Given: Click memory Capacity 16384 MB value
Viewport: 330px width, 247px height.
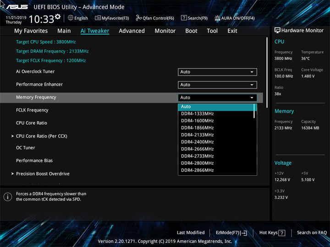Looking at the screenshot, I should 310,128.
